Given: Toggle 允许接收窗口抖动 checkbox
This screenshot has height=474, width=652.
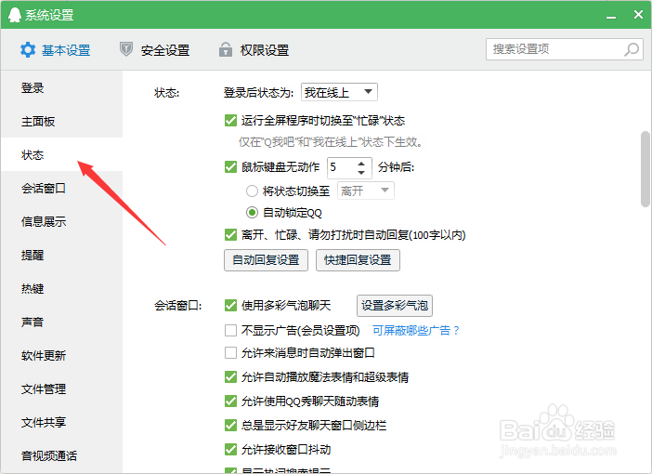Looking at the screenshot, I should pos(230,450).
